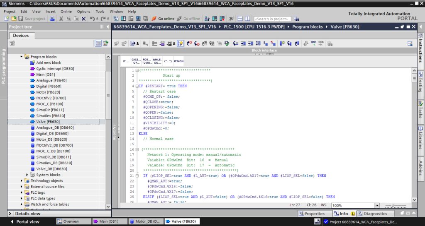425x226 pixels.
Task: Click binoculars search icon
Action: click(x=296, y=19)
